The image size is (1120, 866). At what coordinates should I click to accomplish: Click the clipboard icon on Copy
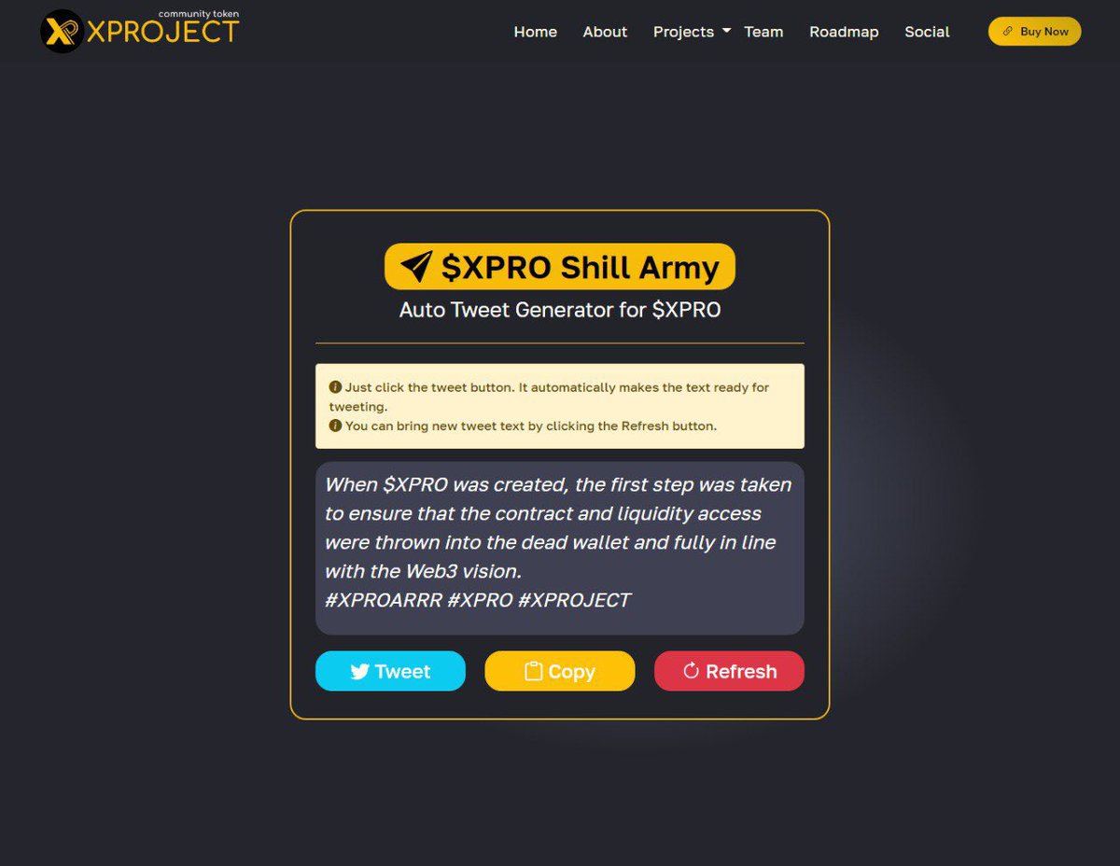coord(533,671)
